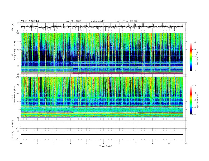This screenshot has width=209, height=161.
Task: Click the "8" minute tick on Time axis
Action: click(x=153, y=143)
